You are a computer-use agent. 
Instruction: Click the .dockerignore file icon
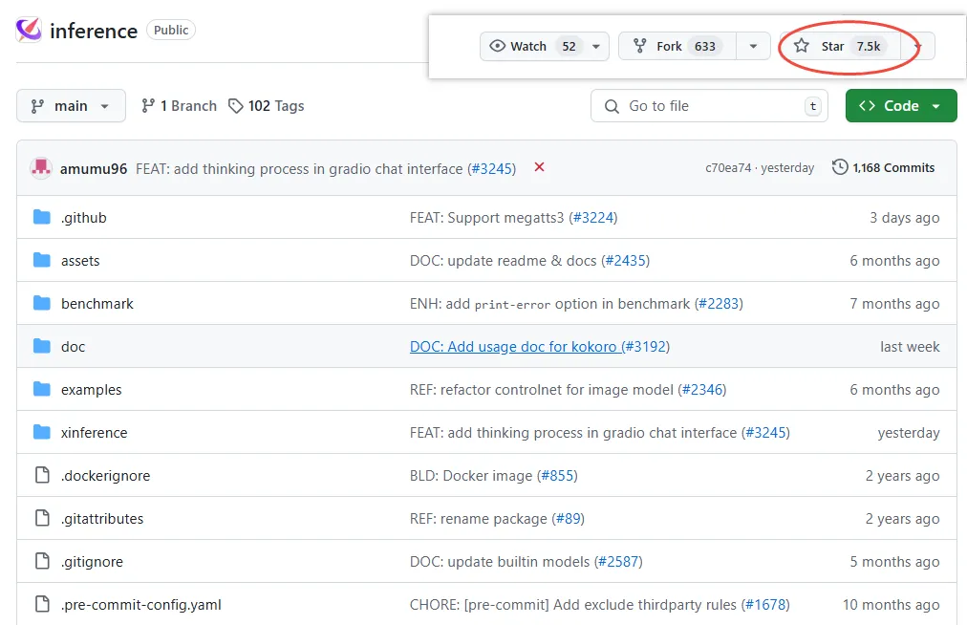tap(42, 475)
